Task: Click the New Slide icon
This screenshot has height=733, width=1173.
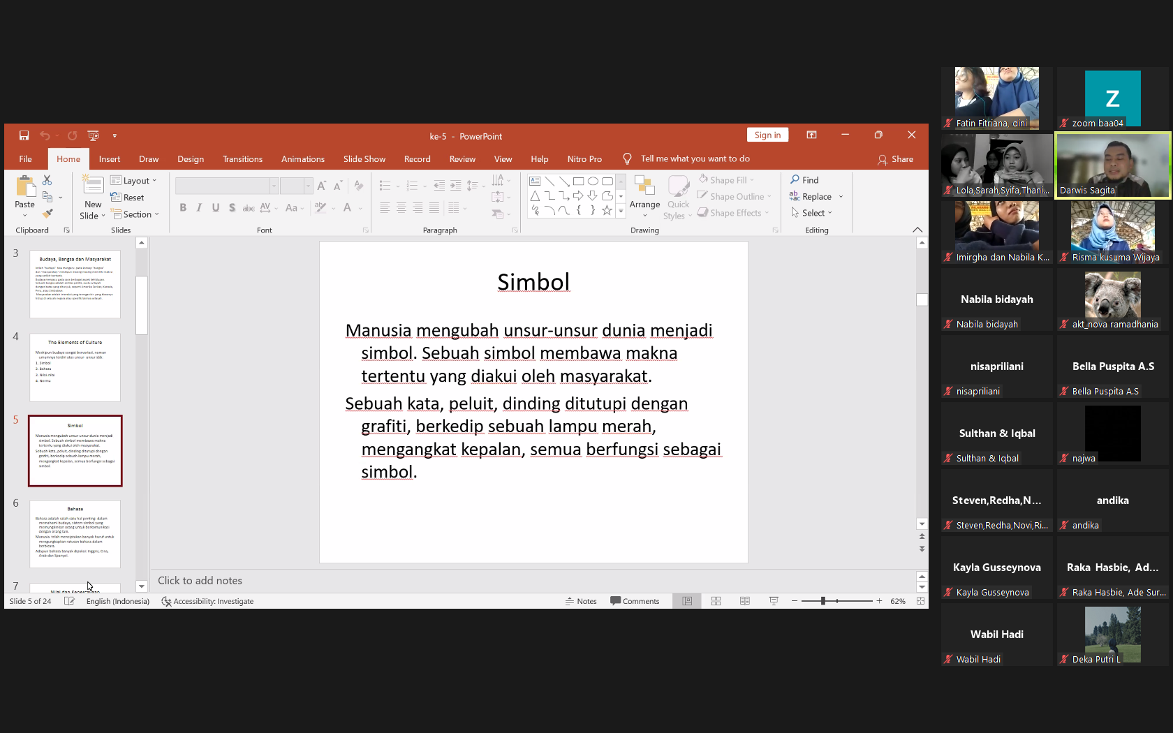Action: coord(93,186)
